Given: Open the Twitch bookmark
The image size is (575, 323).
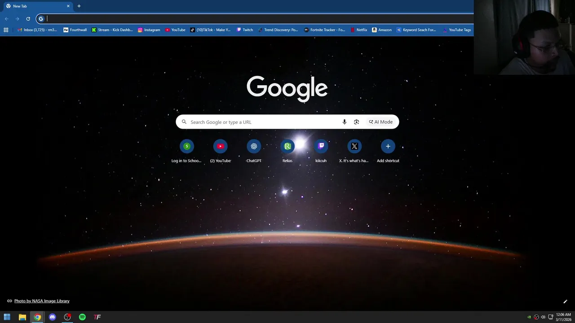Looking at the screenshot, I should tap(245, 30).
